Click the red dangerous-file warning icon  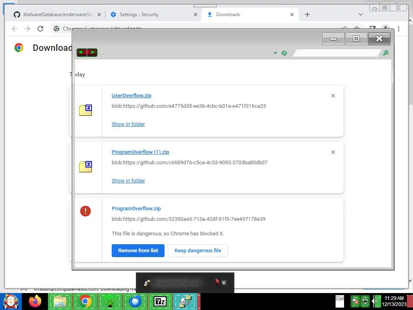[x=86, y=211]
